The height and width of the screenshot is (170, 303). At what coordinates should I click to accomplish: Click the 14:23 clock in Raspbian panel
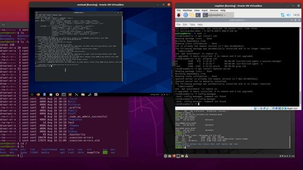pos(296,15)
